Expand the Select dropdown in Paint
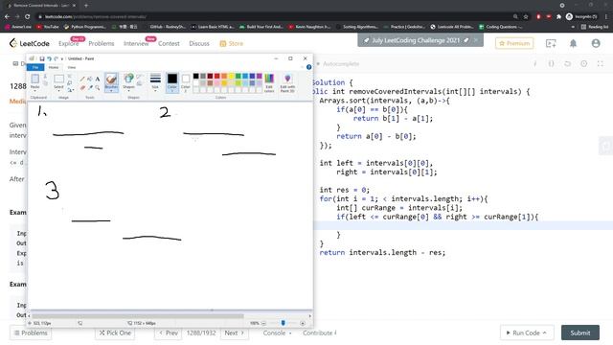The width and height of the screenshot is (613, 345). 58,90
